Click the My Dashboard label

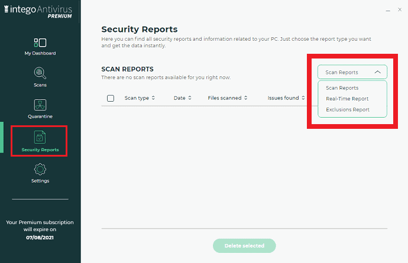click(40, 53)
